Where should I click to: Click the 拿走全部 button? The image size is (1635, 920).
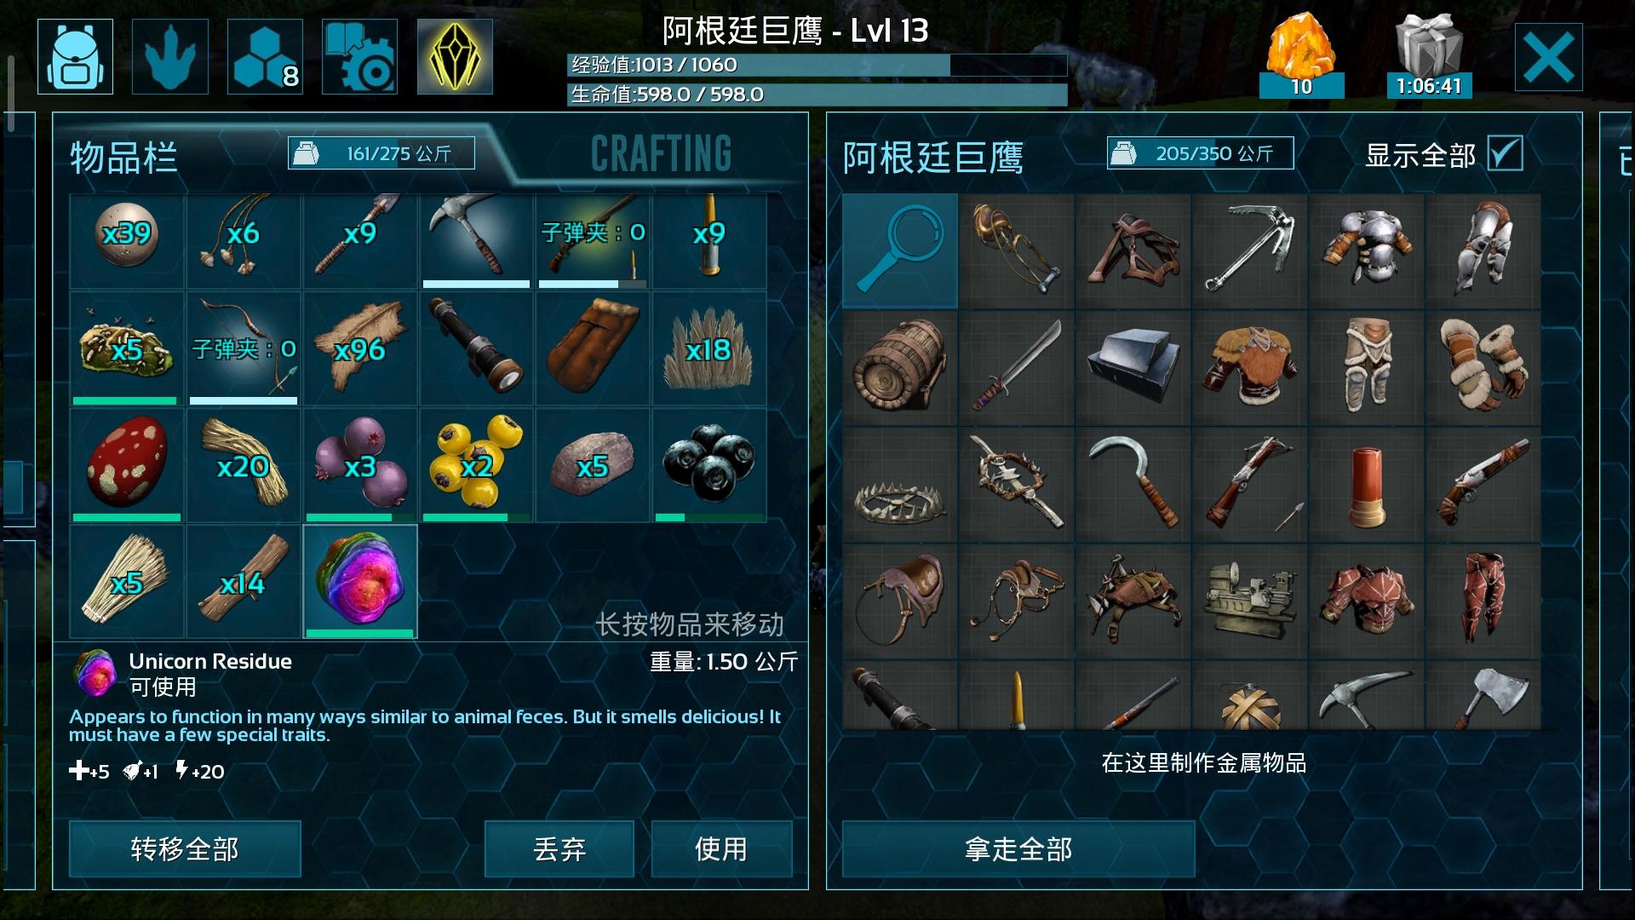pos(1018,848)
